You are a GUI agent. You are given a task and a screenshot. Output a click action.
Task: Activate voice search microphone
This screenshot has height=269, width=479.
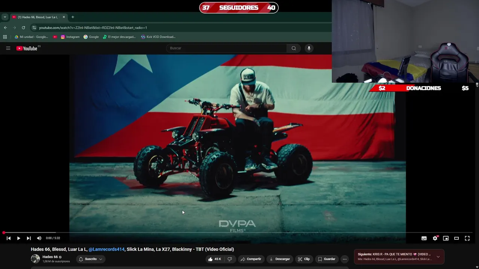point(309,48)
